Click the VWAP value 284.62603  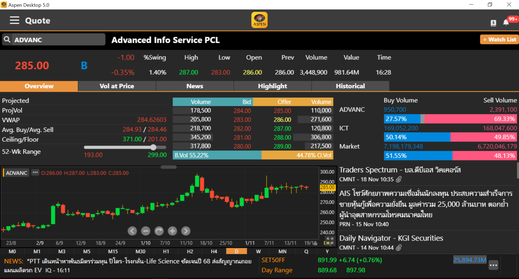(x=152, y=120)
